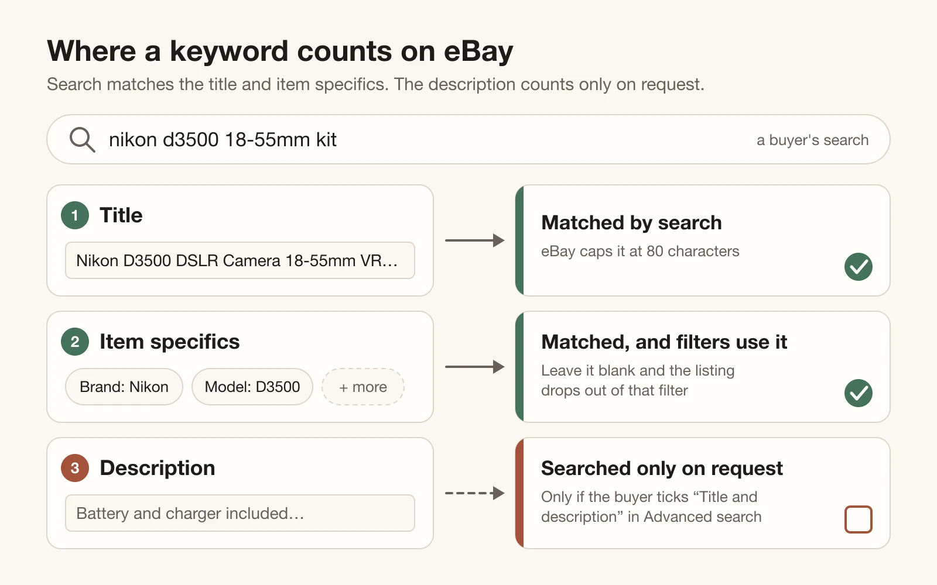
Task: Click the a buyer's search label
Action: (x=812, y=140)
